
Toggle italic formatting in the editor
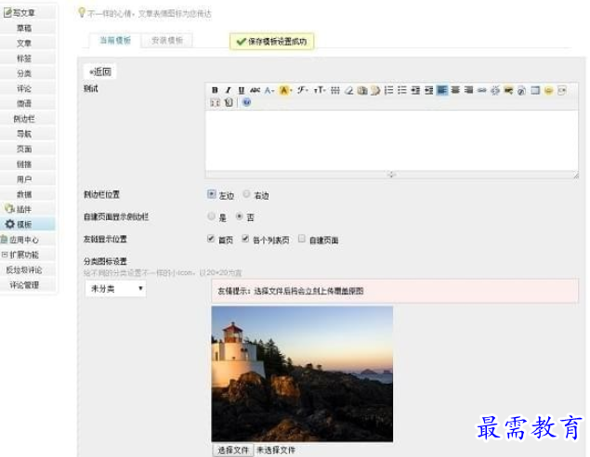pos(228,90)
